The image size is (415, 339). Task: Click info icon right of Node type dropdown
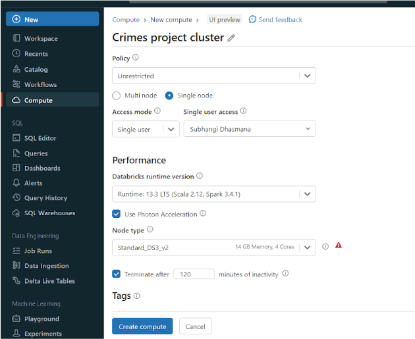tap(325, 246)
